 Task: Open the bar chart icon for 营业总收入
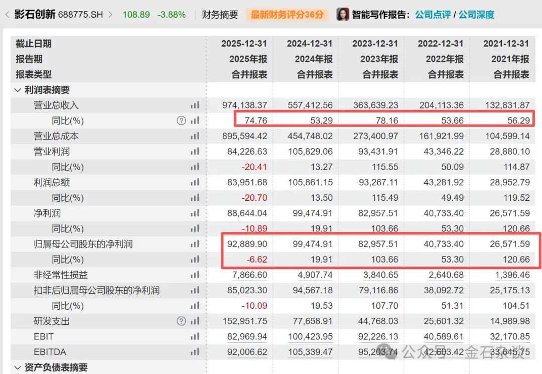coord(195,105)
